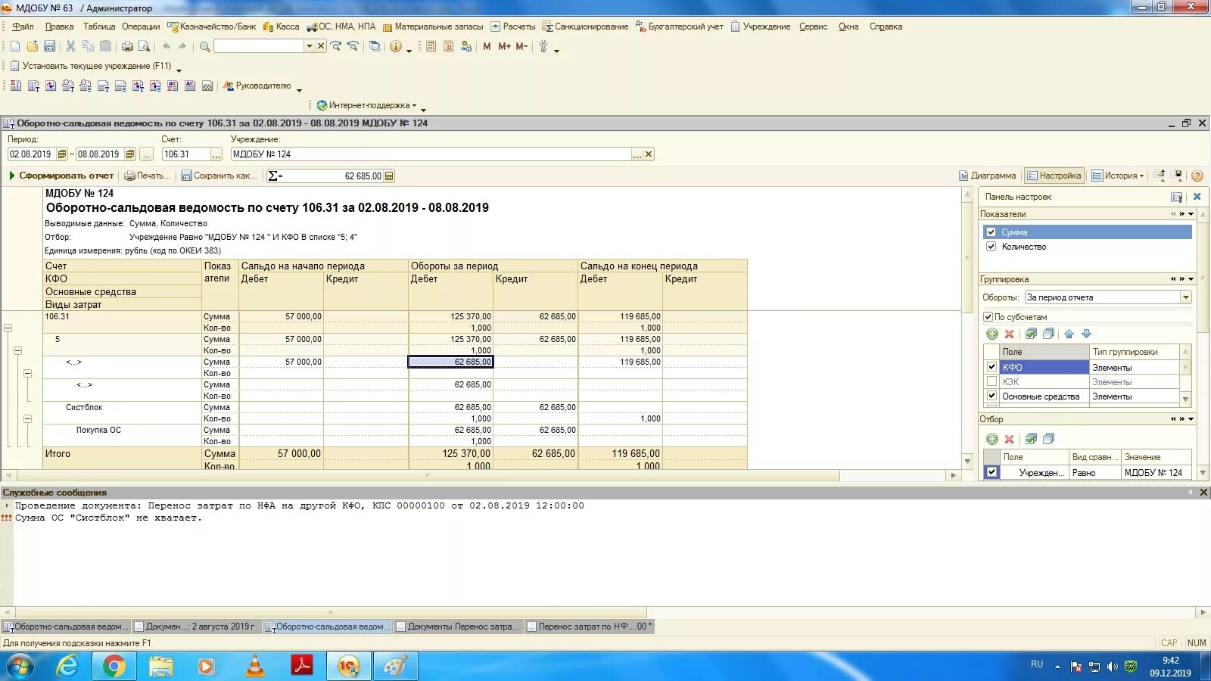Click the Windows Start button
Viewport: 1211px width, 681px height.
point(20,667)
